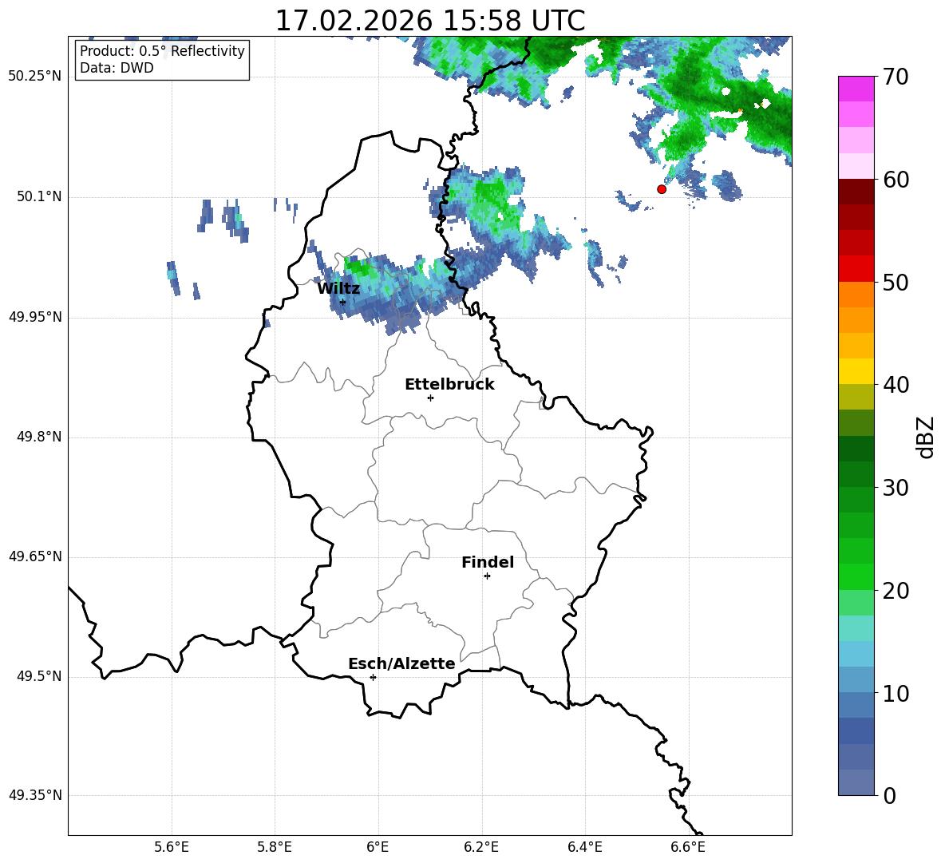This screenshot has height=863, width=945.
Task: Click the 40 value on the colorbar
Action: (x=896, y=385)
